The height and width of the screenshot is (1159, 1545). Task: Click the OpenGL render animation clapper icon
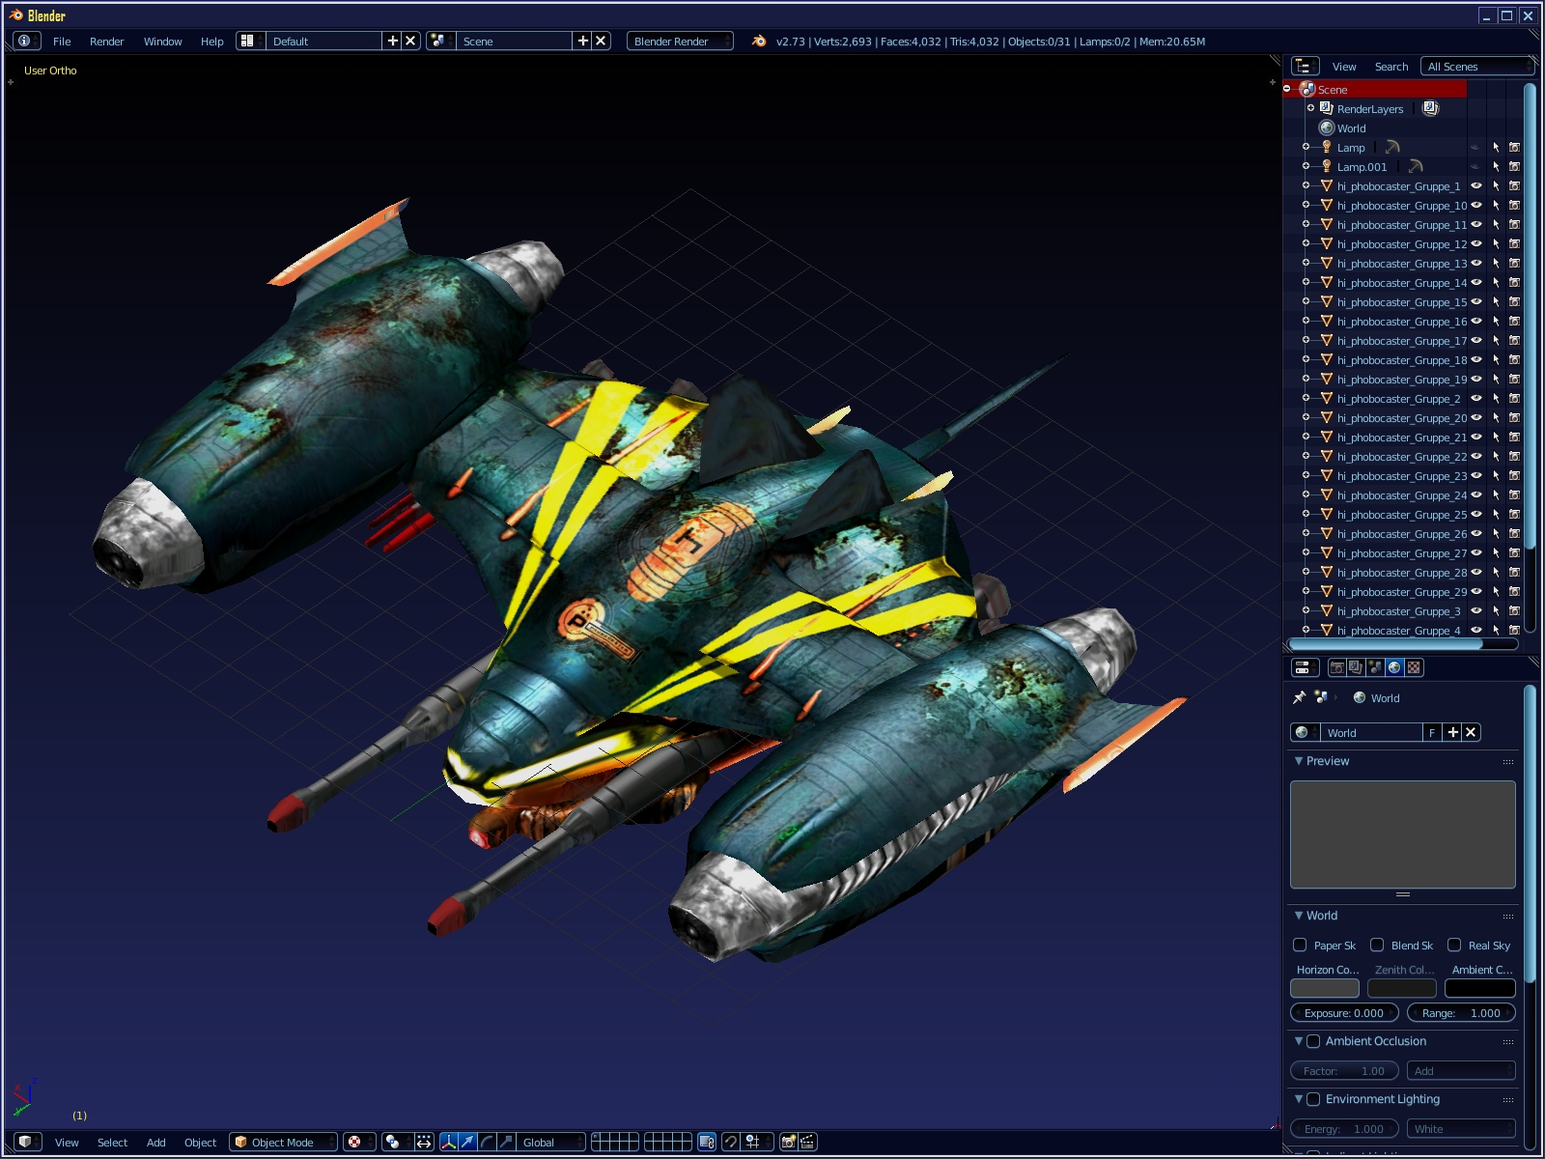pos(807,1142)
